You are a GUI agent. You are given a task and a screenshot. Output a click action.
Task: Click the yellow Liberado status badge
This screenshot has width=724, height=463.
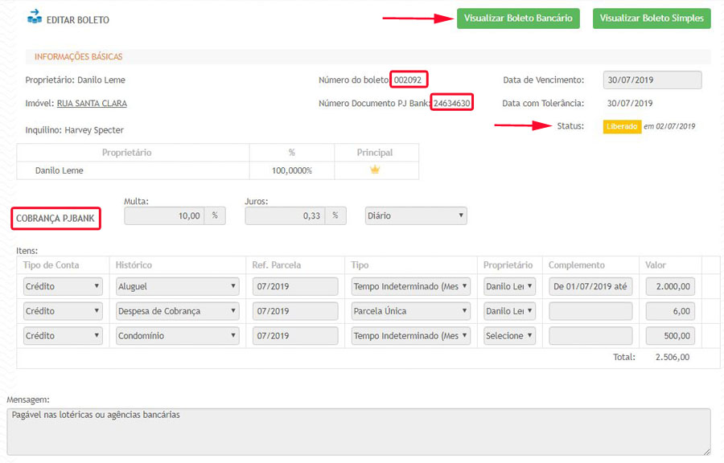(x=622, y=126)
